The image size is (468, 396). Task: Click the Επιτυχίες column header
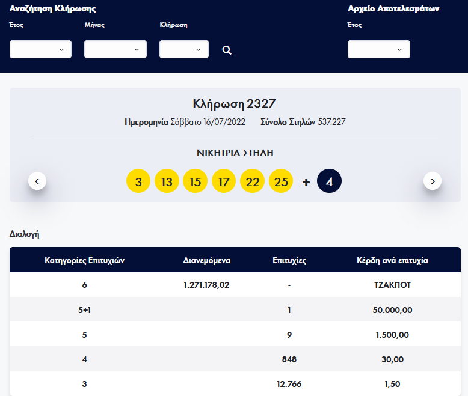[x=289, y=261]
